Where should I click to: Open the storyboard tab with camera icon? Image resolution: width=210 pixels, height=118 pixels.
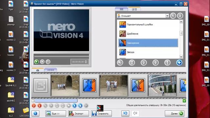point(38,70)
